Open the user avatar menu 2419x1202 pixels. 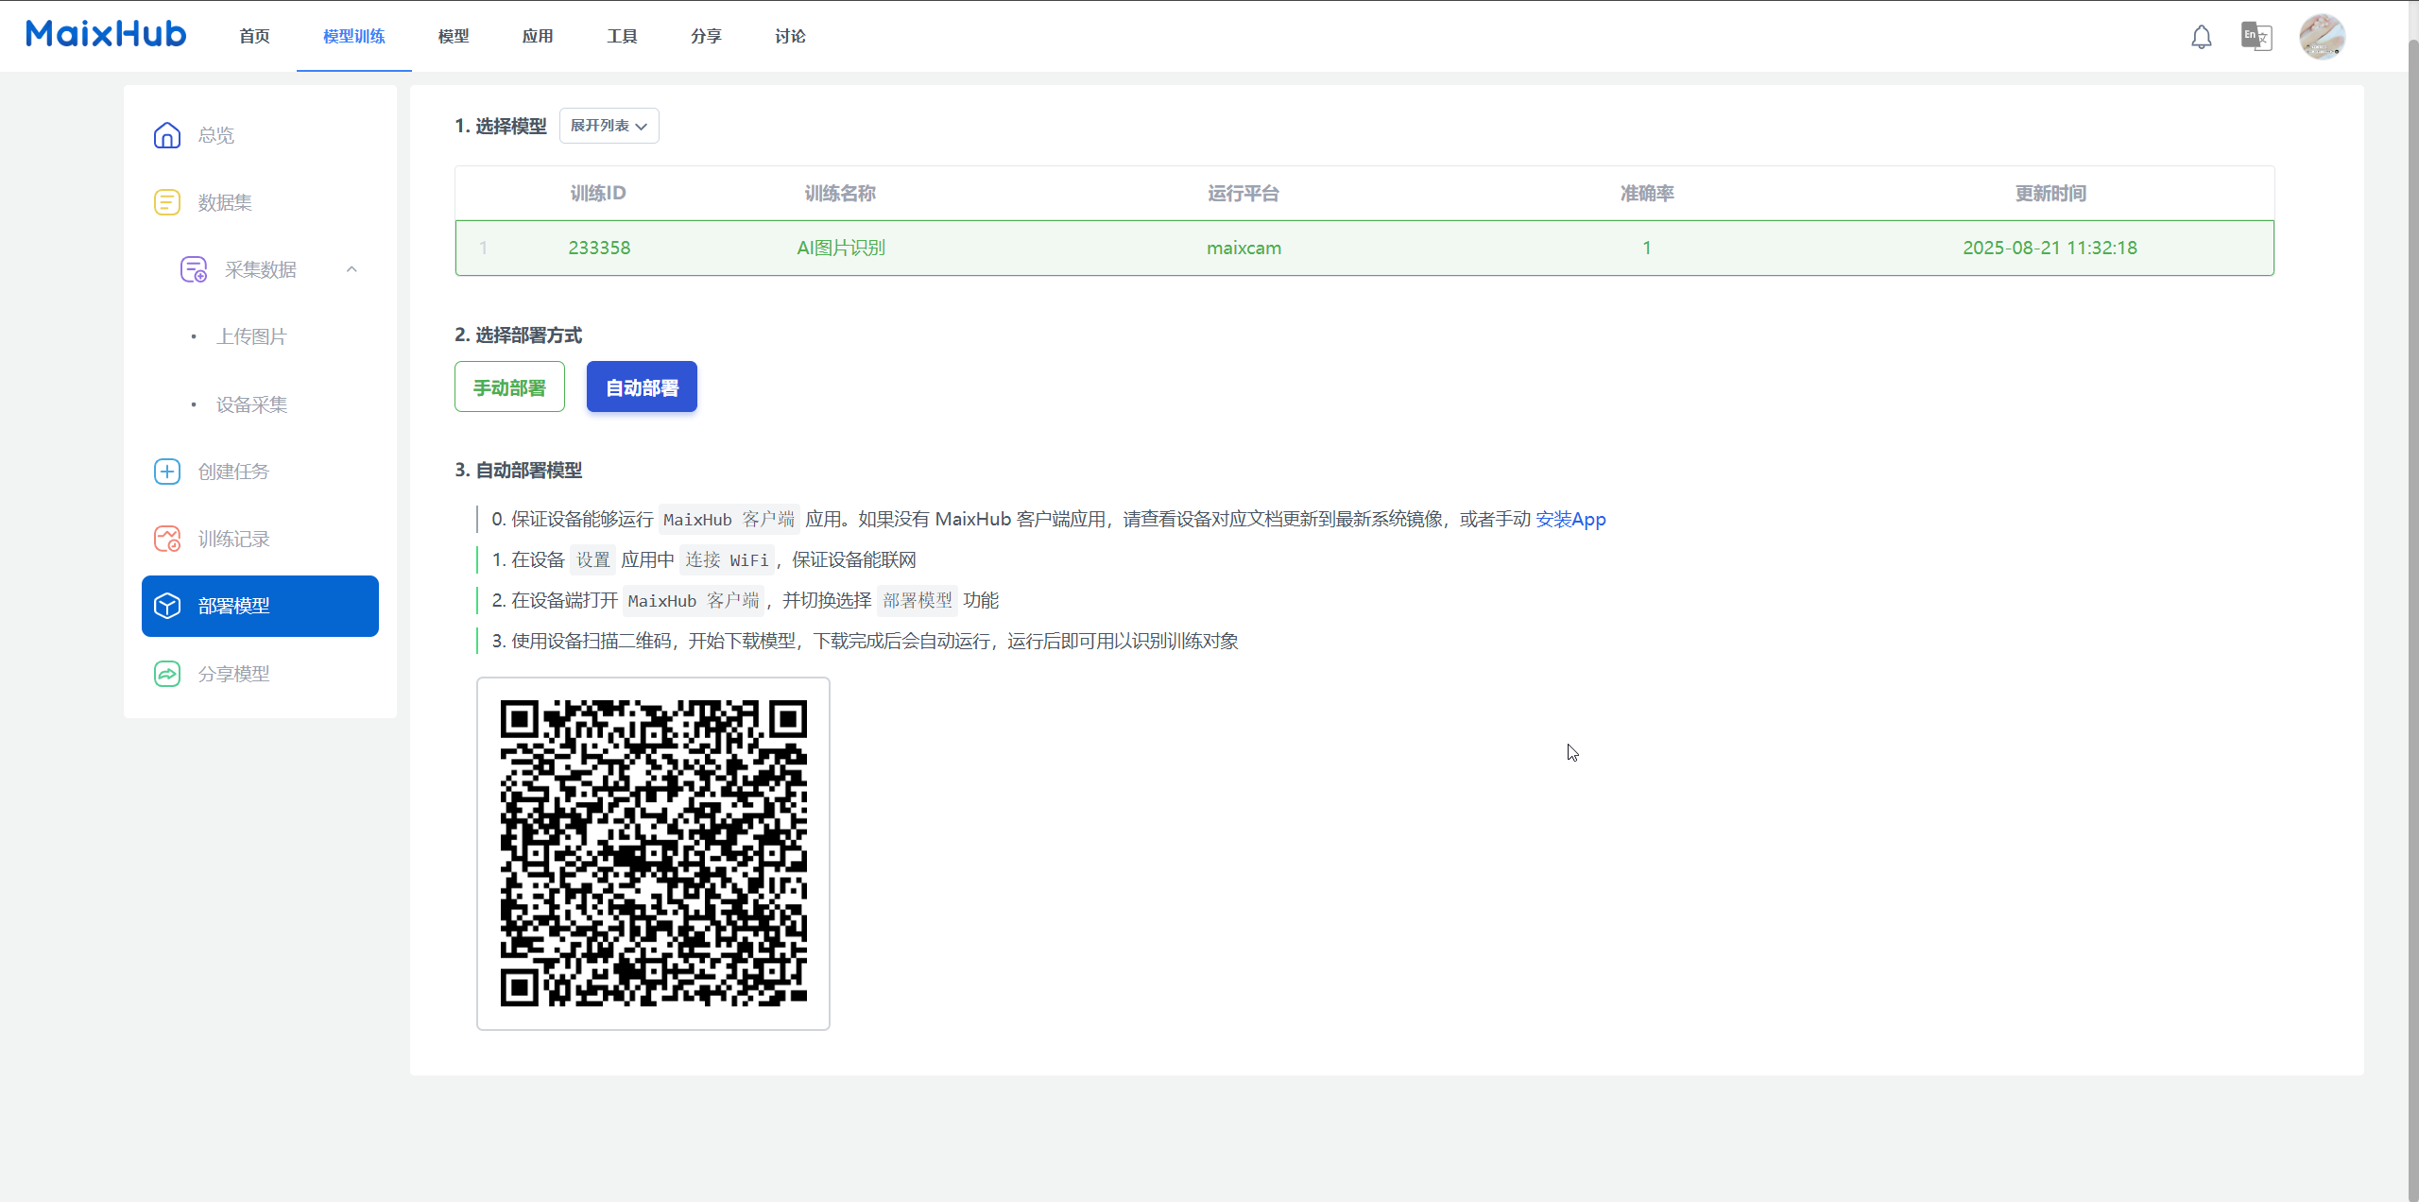(x=2321, y=37)
